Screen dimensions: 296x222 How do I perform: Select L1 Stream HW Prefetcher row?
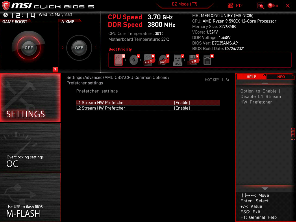[148, 103]
